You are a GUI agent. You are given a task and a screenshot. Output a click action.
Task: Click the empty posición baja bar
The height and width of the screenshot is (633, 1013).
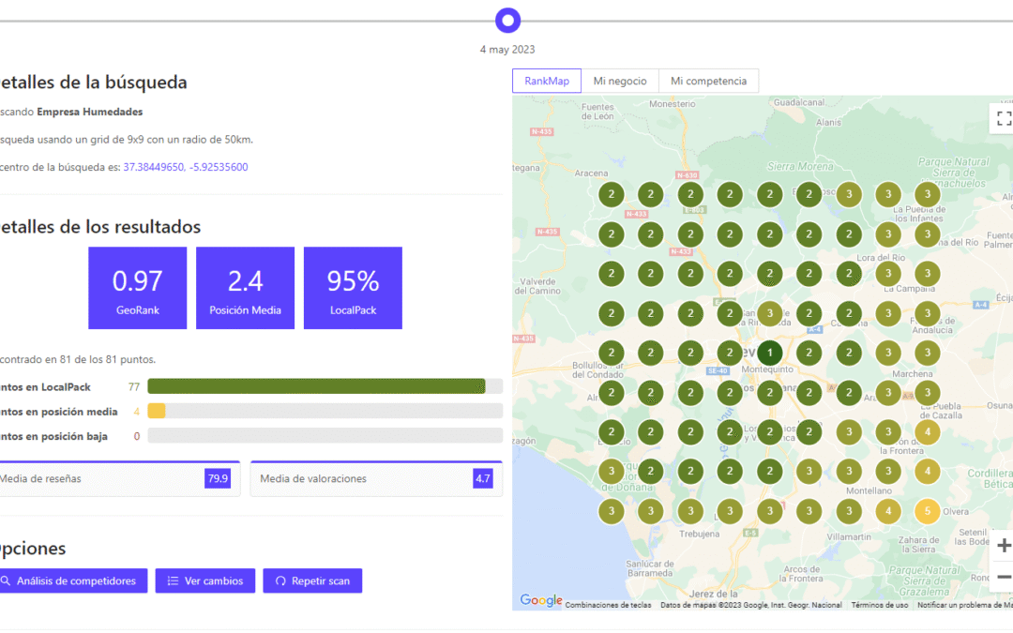[325, 435]
